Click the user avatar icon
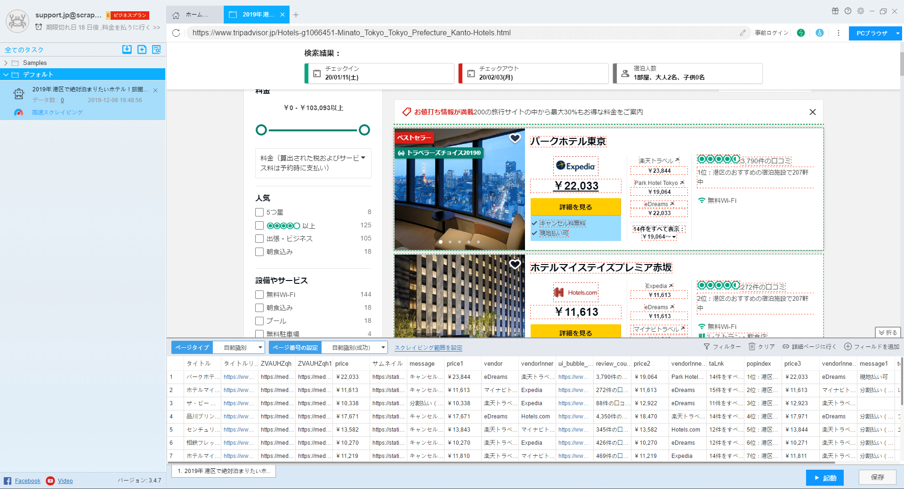This screenshot has width=904, height=489. coord(17,21)
